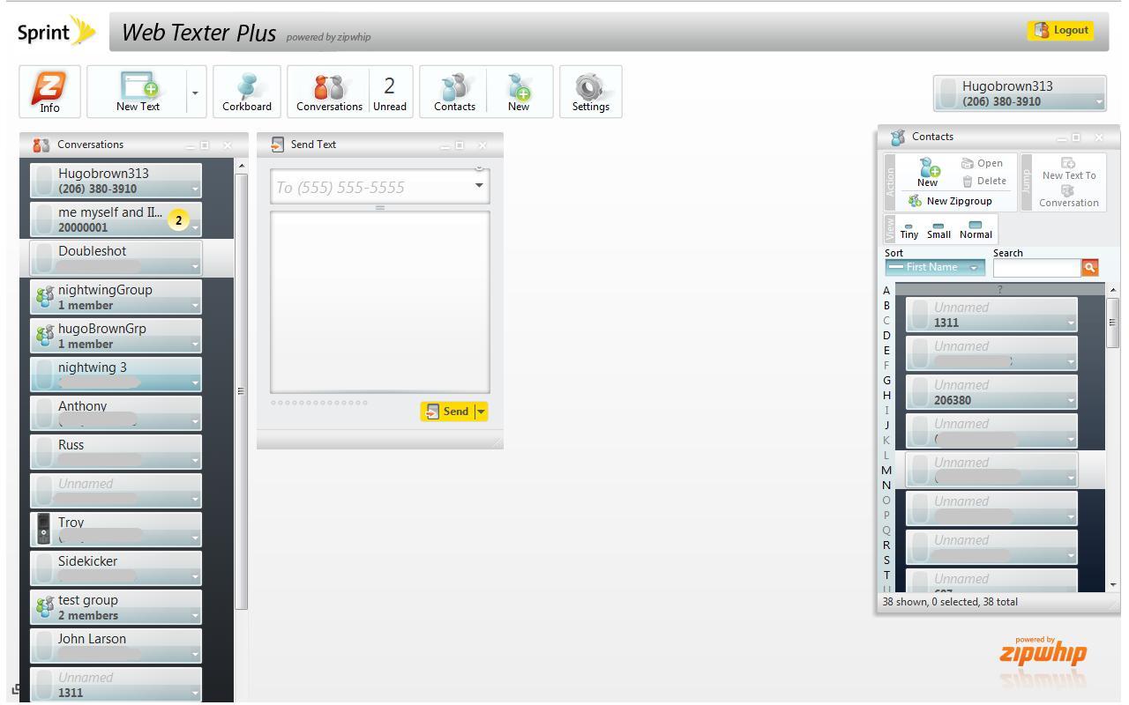Select the Hugobrown313 conversation

point(116,181)
